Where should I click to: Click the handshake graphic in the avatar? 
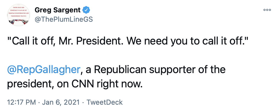pos(19,21)
